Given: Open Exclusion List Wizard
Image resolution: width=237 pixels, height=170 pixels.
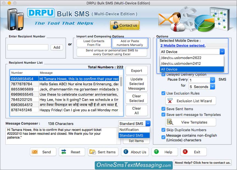Looking at the screenshot, I should [x=191, y=101].
